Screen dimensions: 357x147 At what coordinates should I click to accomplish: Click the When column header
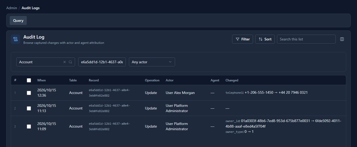(41, 80)
